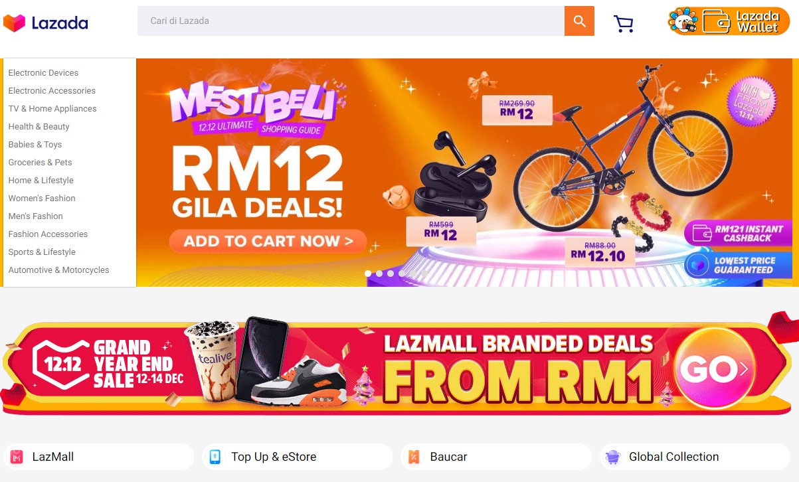Click the Cari di Lazada search field
The width and height of the screenshot is (799, 482).
coord(351,21)
